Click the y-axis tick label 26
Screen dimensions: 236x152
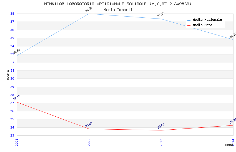[12, 111]
